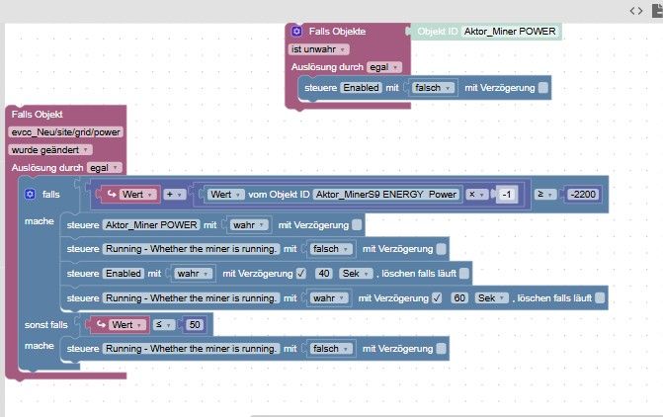
Task: Select 'Aktor_MinerS9 ENERGY_Power' object field
Action: point(386,194)
